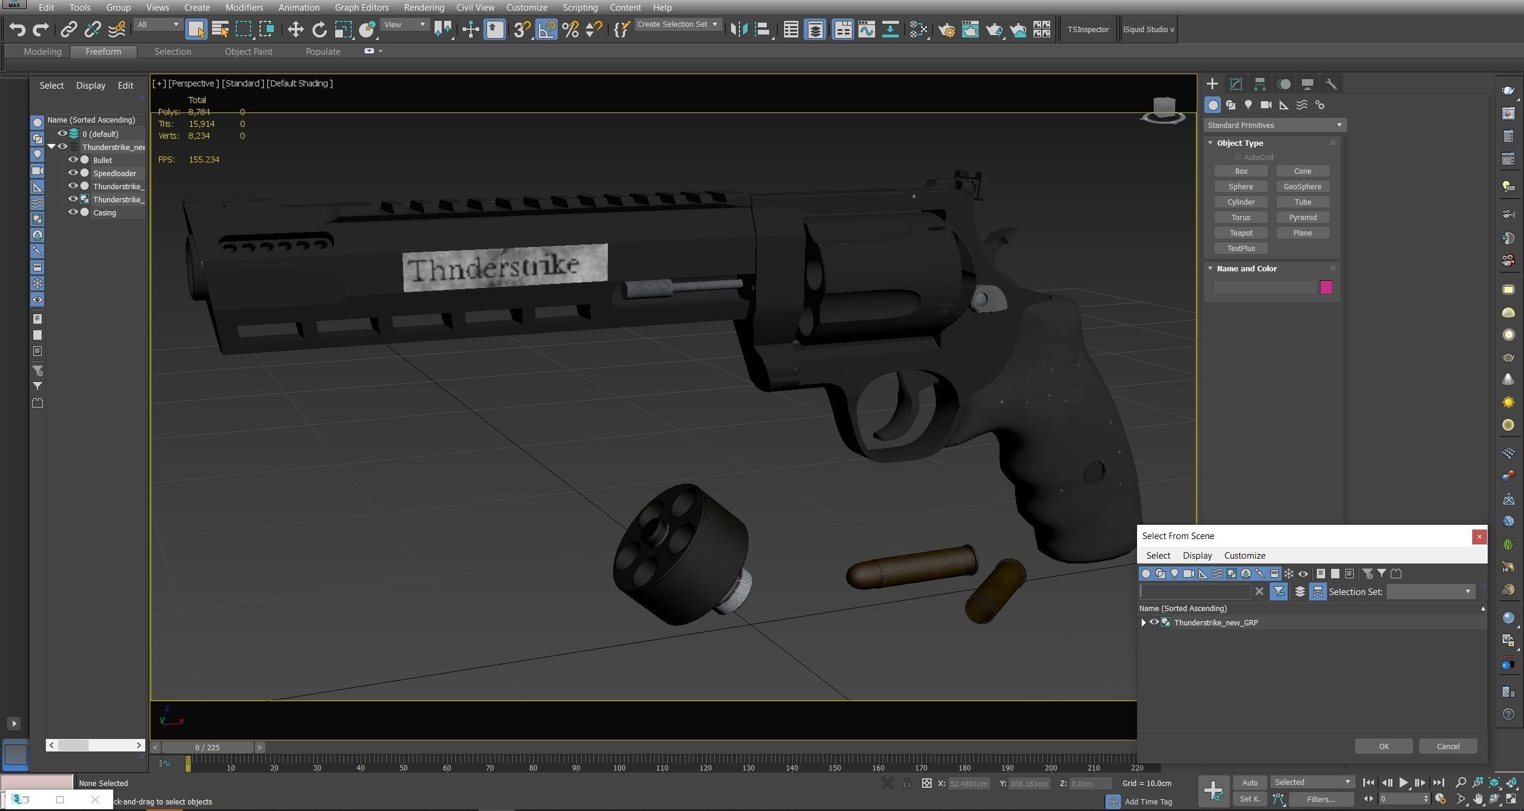Screen dimensions: 1524x811
Task: Choose the Select Object tool
Action: (x=196, y=29)
